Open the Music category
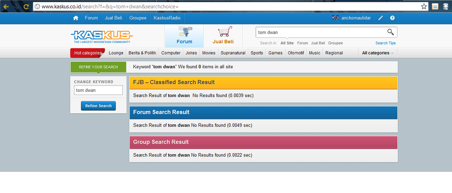Screen dimensions: 452x193 (x=315, y=53)
